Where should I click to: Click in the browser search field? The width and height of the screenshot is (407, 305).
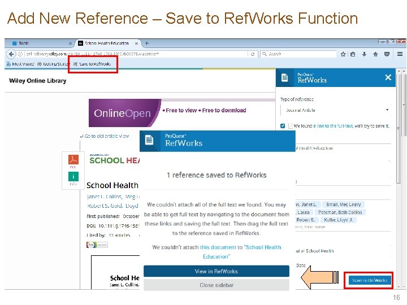298,54
